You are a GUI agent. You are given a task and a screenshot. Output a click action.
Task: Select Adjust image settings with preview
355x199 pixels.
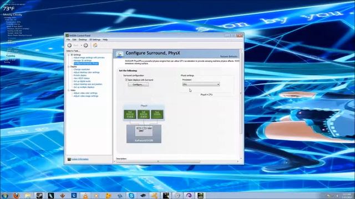89,57
